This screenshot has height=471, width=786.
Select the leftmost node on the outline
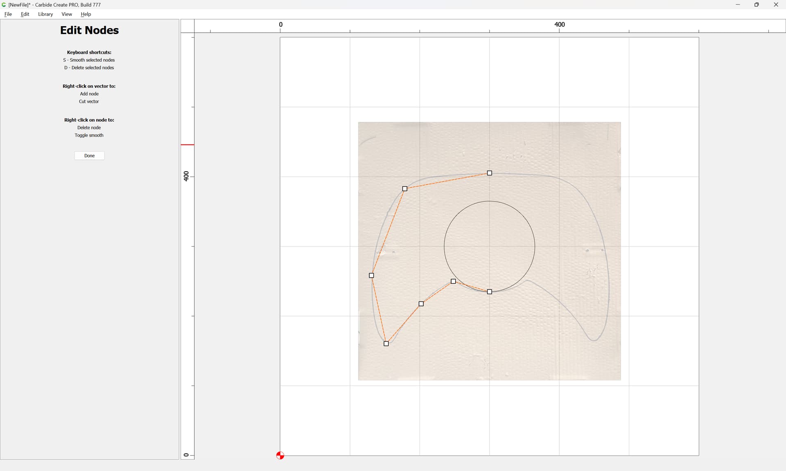[371, 276]
